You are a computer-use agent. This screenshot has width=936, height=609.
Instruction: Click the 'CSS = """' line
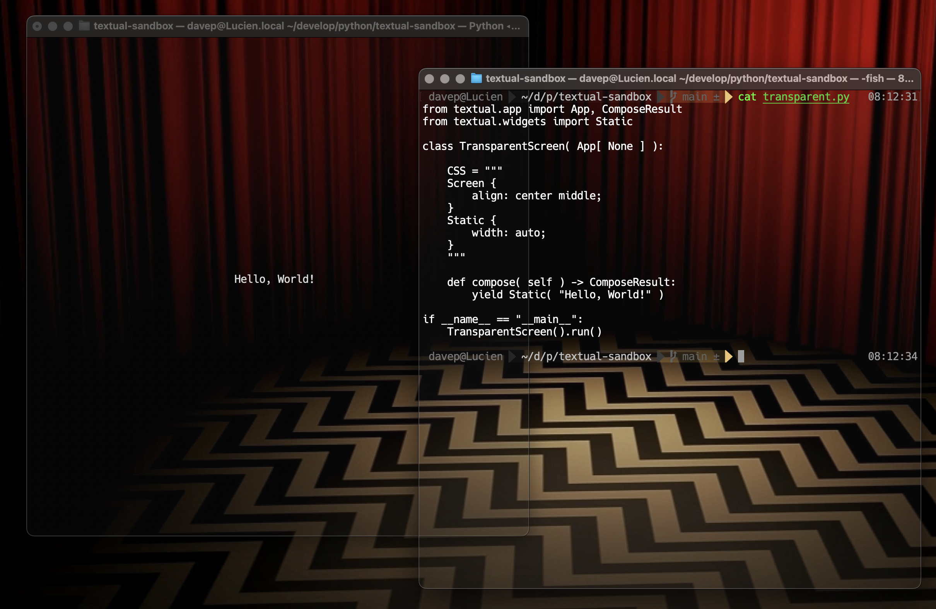pos(475,171)
